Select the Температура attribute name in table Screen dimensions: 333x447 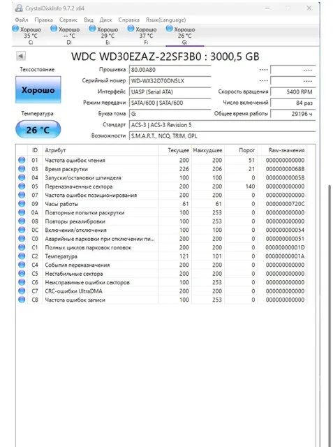(x=61, y=256)
